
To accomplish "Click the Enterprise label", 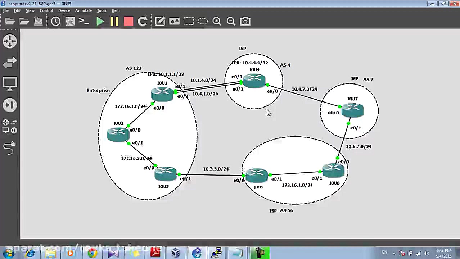I will (98, 90).
